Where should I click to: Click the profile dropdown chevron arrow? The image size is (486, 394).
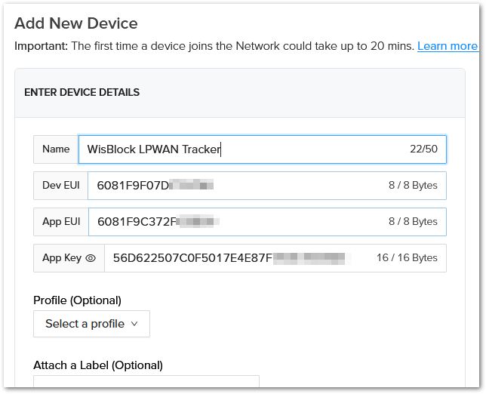coord(134,324)
